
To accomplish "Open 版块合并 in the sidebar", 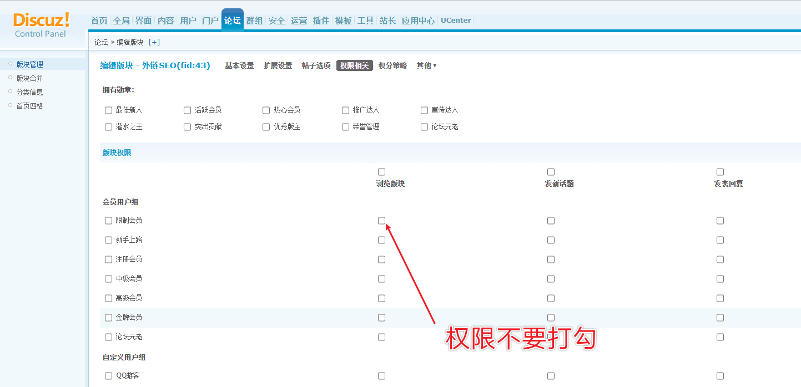I will pos(30,78).
